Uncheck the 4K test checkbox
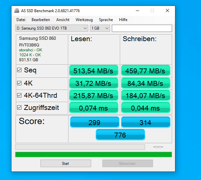 pos(19,83)
